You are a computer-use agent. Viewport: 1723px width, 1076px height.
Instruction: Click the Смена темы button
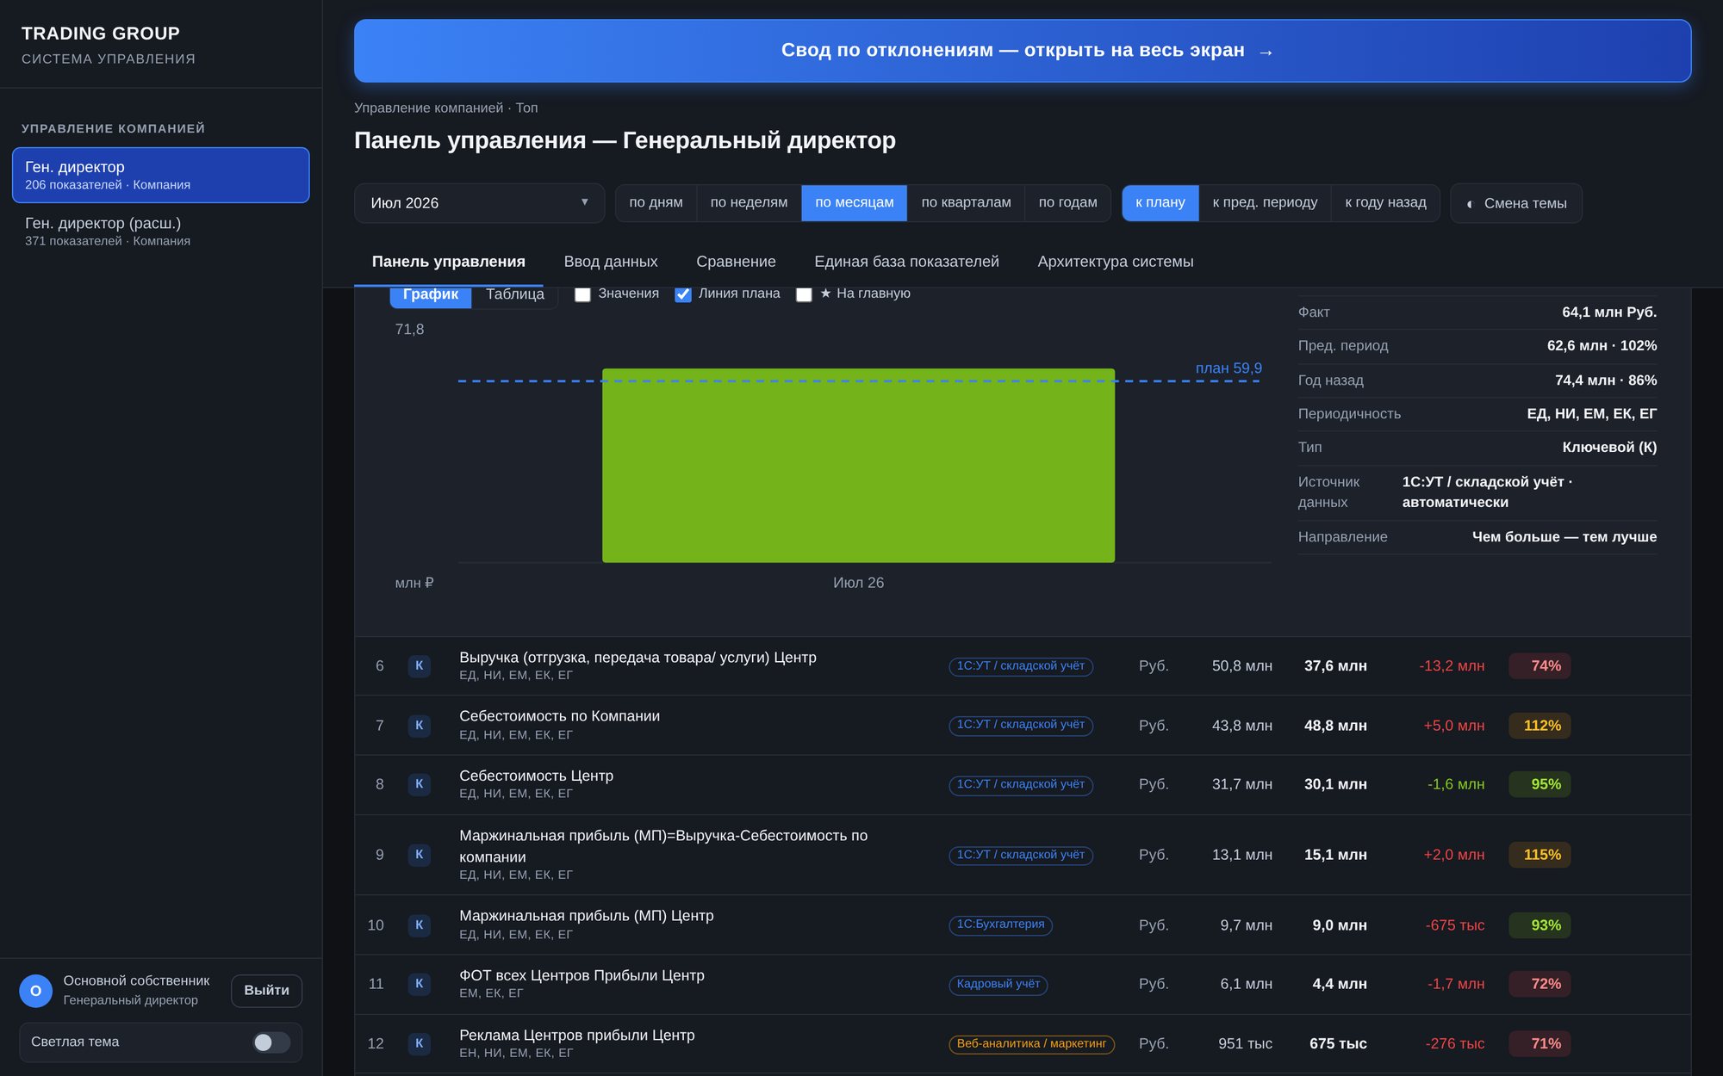coord(1516,203)
